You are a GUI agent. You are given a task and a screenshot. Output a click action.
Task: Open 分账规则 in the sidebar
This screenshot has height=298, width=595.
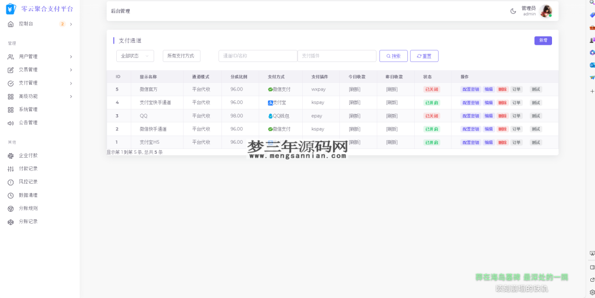tap(28, 209)
